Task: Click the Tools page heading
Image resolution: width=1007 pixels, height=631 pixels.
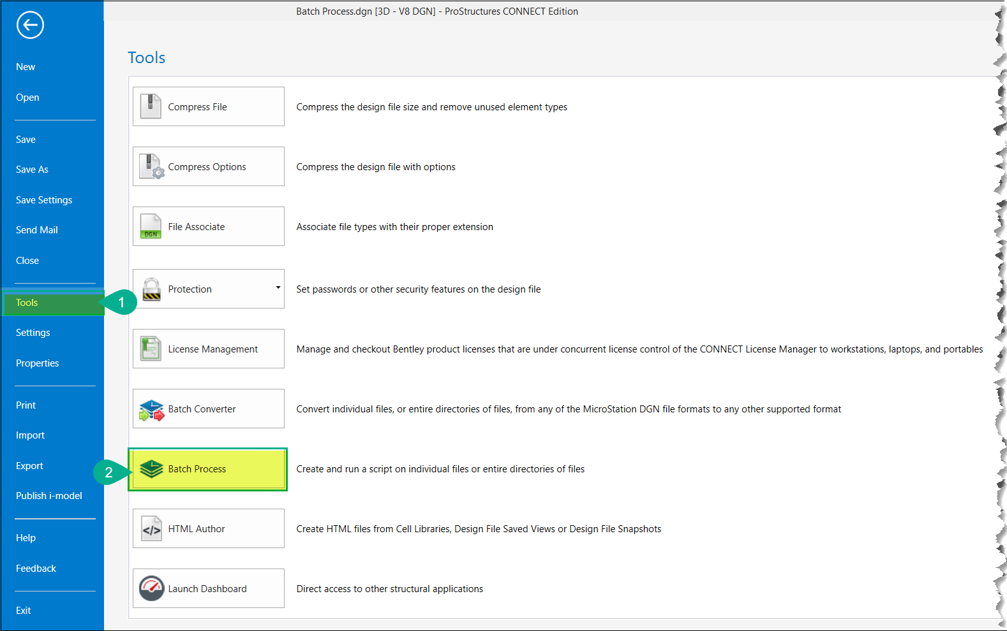Action: 147,58
